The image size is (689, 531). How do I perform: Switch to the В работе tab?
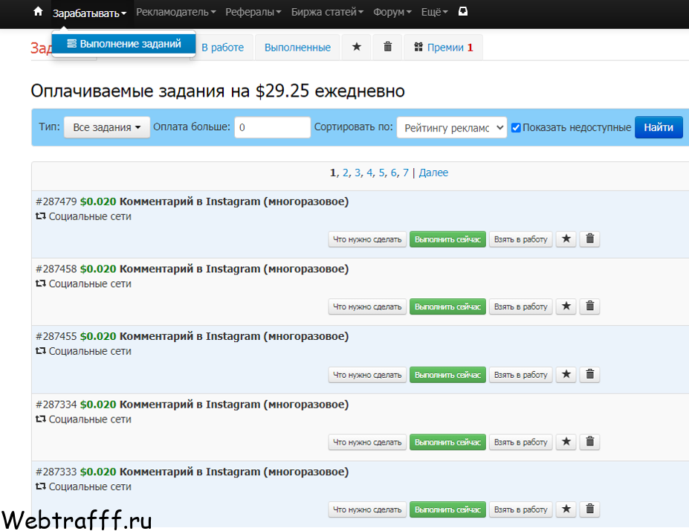(x=222, y=48)
